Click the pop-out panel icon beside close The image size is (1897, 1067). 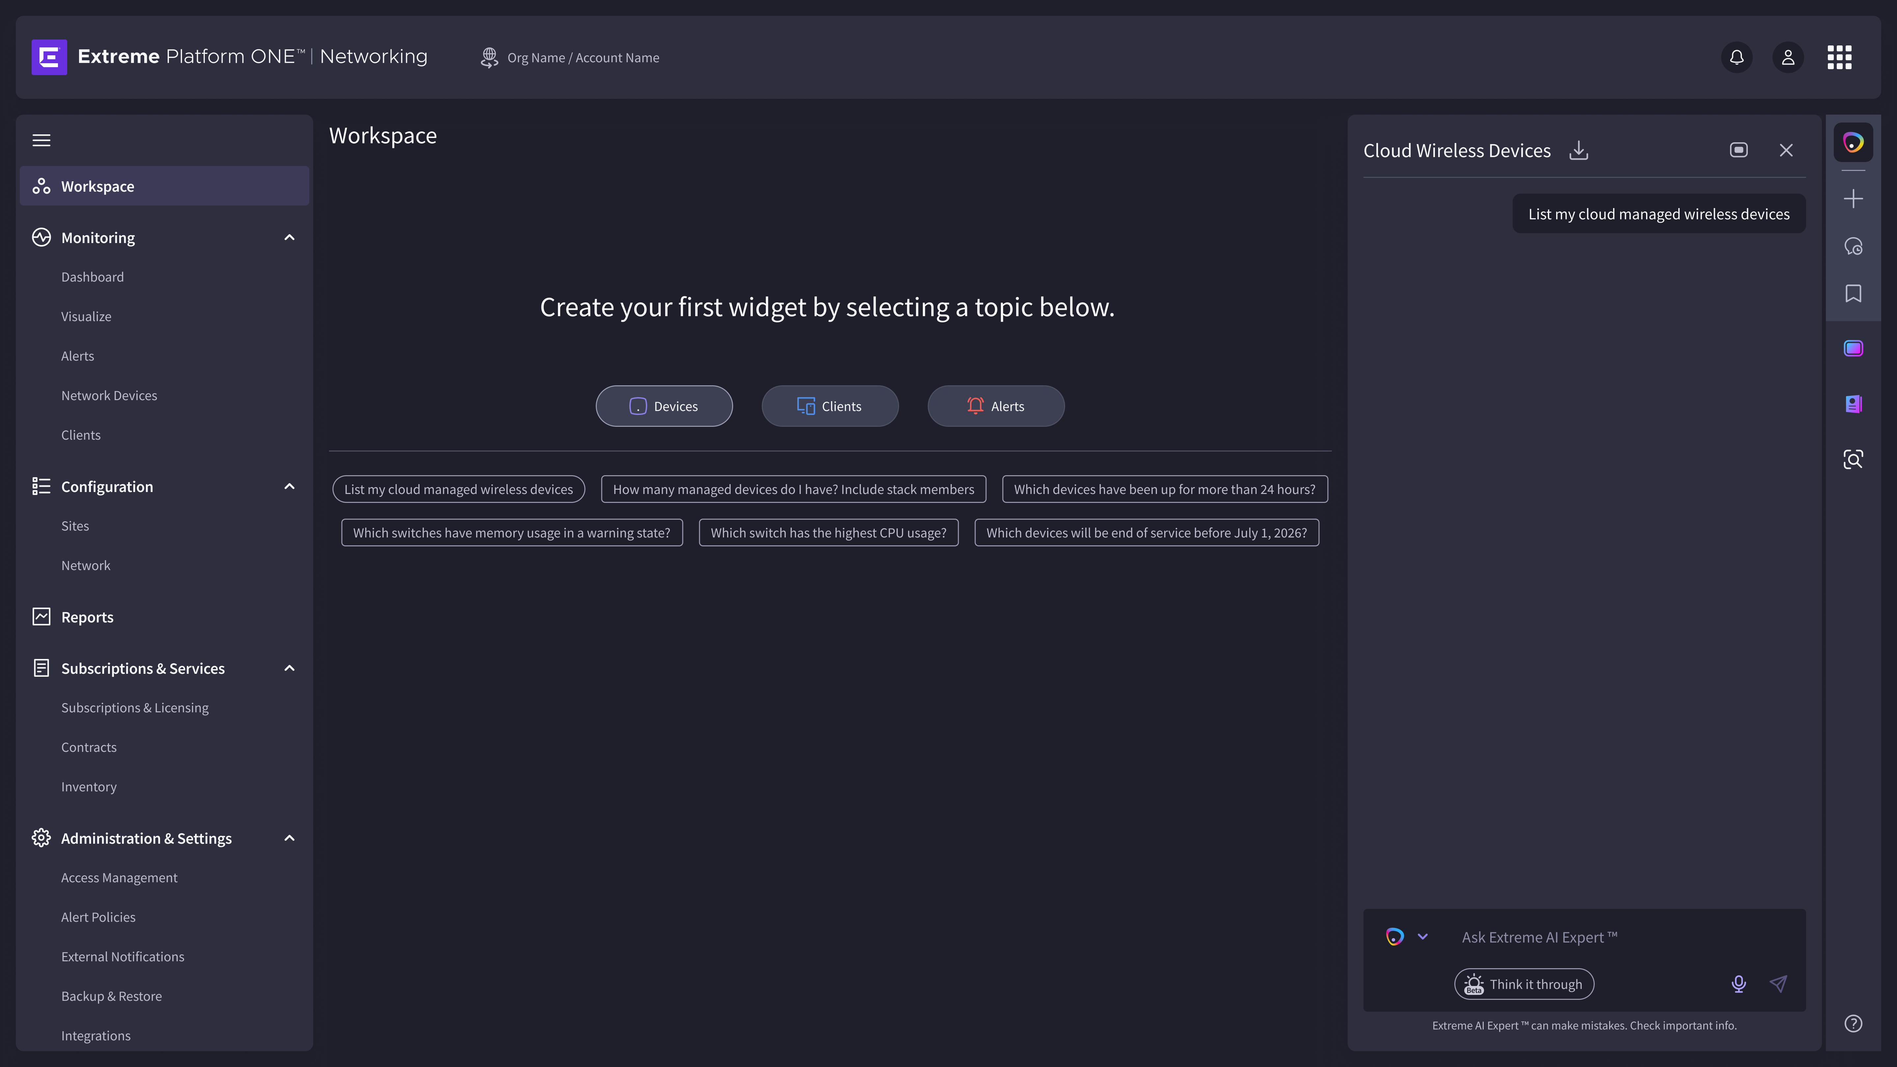(x=1739, y=150)
